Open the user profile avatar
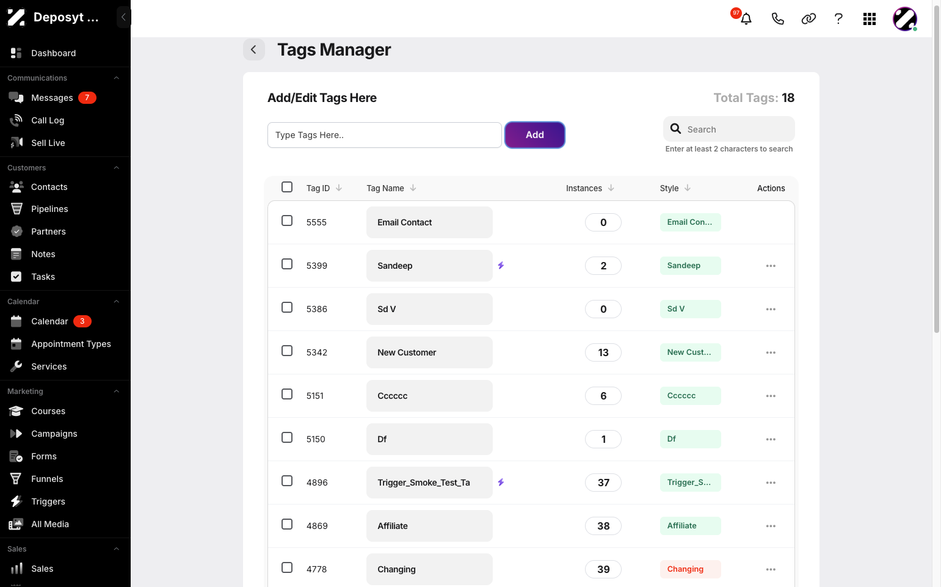 905,19
